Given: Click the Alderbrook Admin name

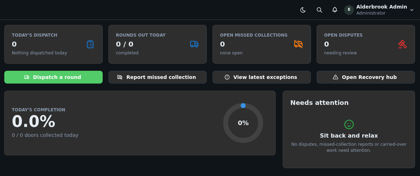Looking at the screenshot, I should tap(381, 7).
